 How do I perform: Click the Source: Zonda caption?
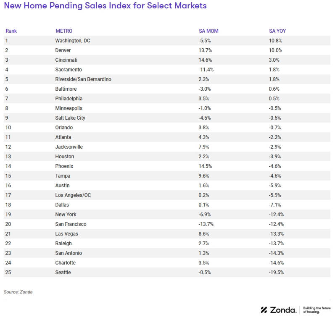(18, 292)
